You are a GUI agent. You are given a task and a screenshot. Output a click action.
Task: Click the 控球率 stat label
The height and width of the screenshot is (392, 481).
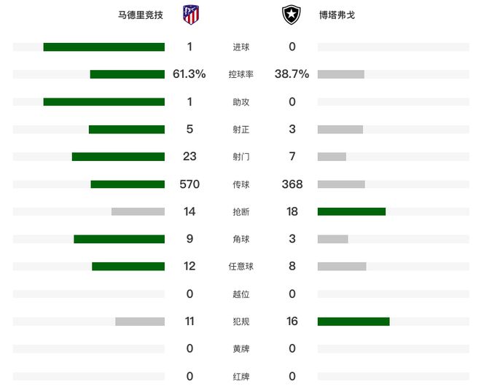240,74
